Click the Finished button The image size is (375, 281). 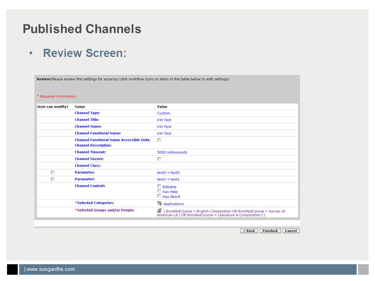(270, 231)
